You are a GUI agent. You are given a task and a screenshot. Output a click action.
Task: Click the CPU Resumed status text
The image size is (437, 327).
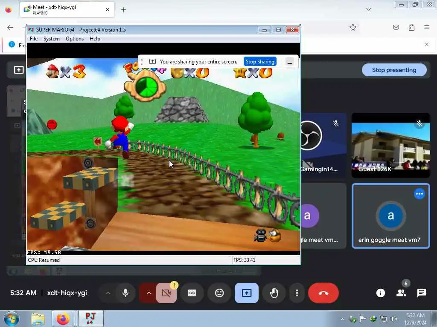coord(44,260)
